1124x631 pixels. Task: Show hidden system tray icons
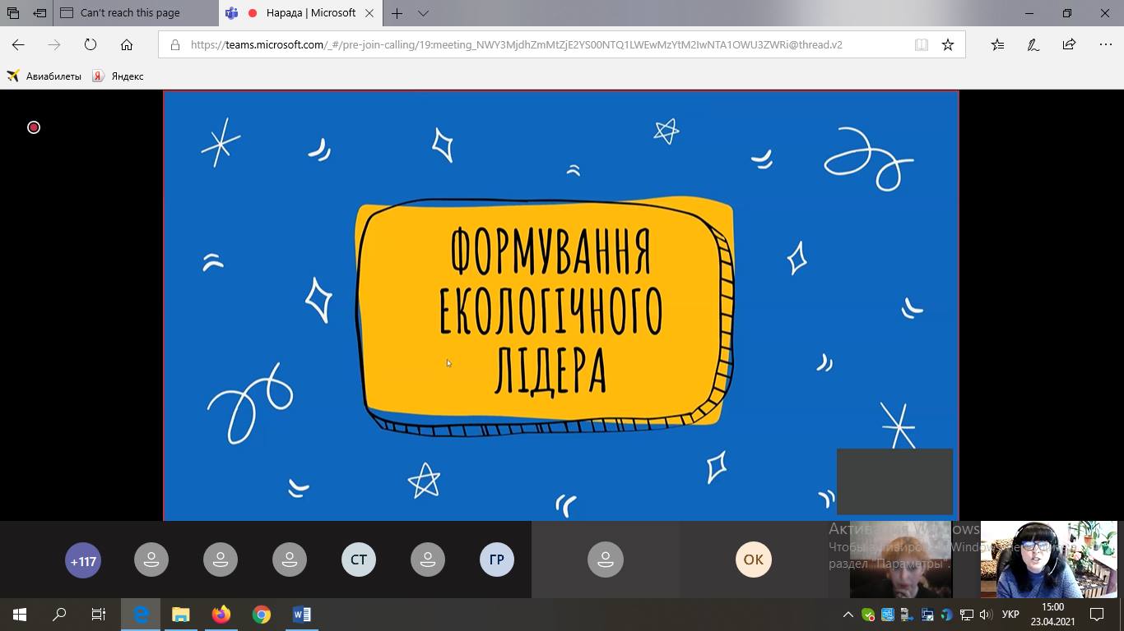pyautogui.click(x=848, y=615)
